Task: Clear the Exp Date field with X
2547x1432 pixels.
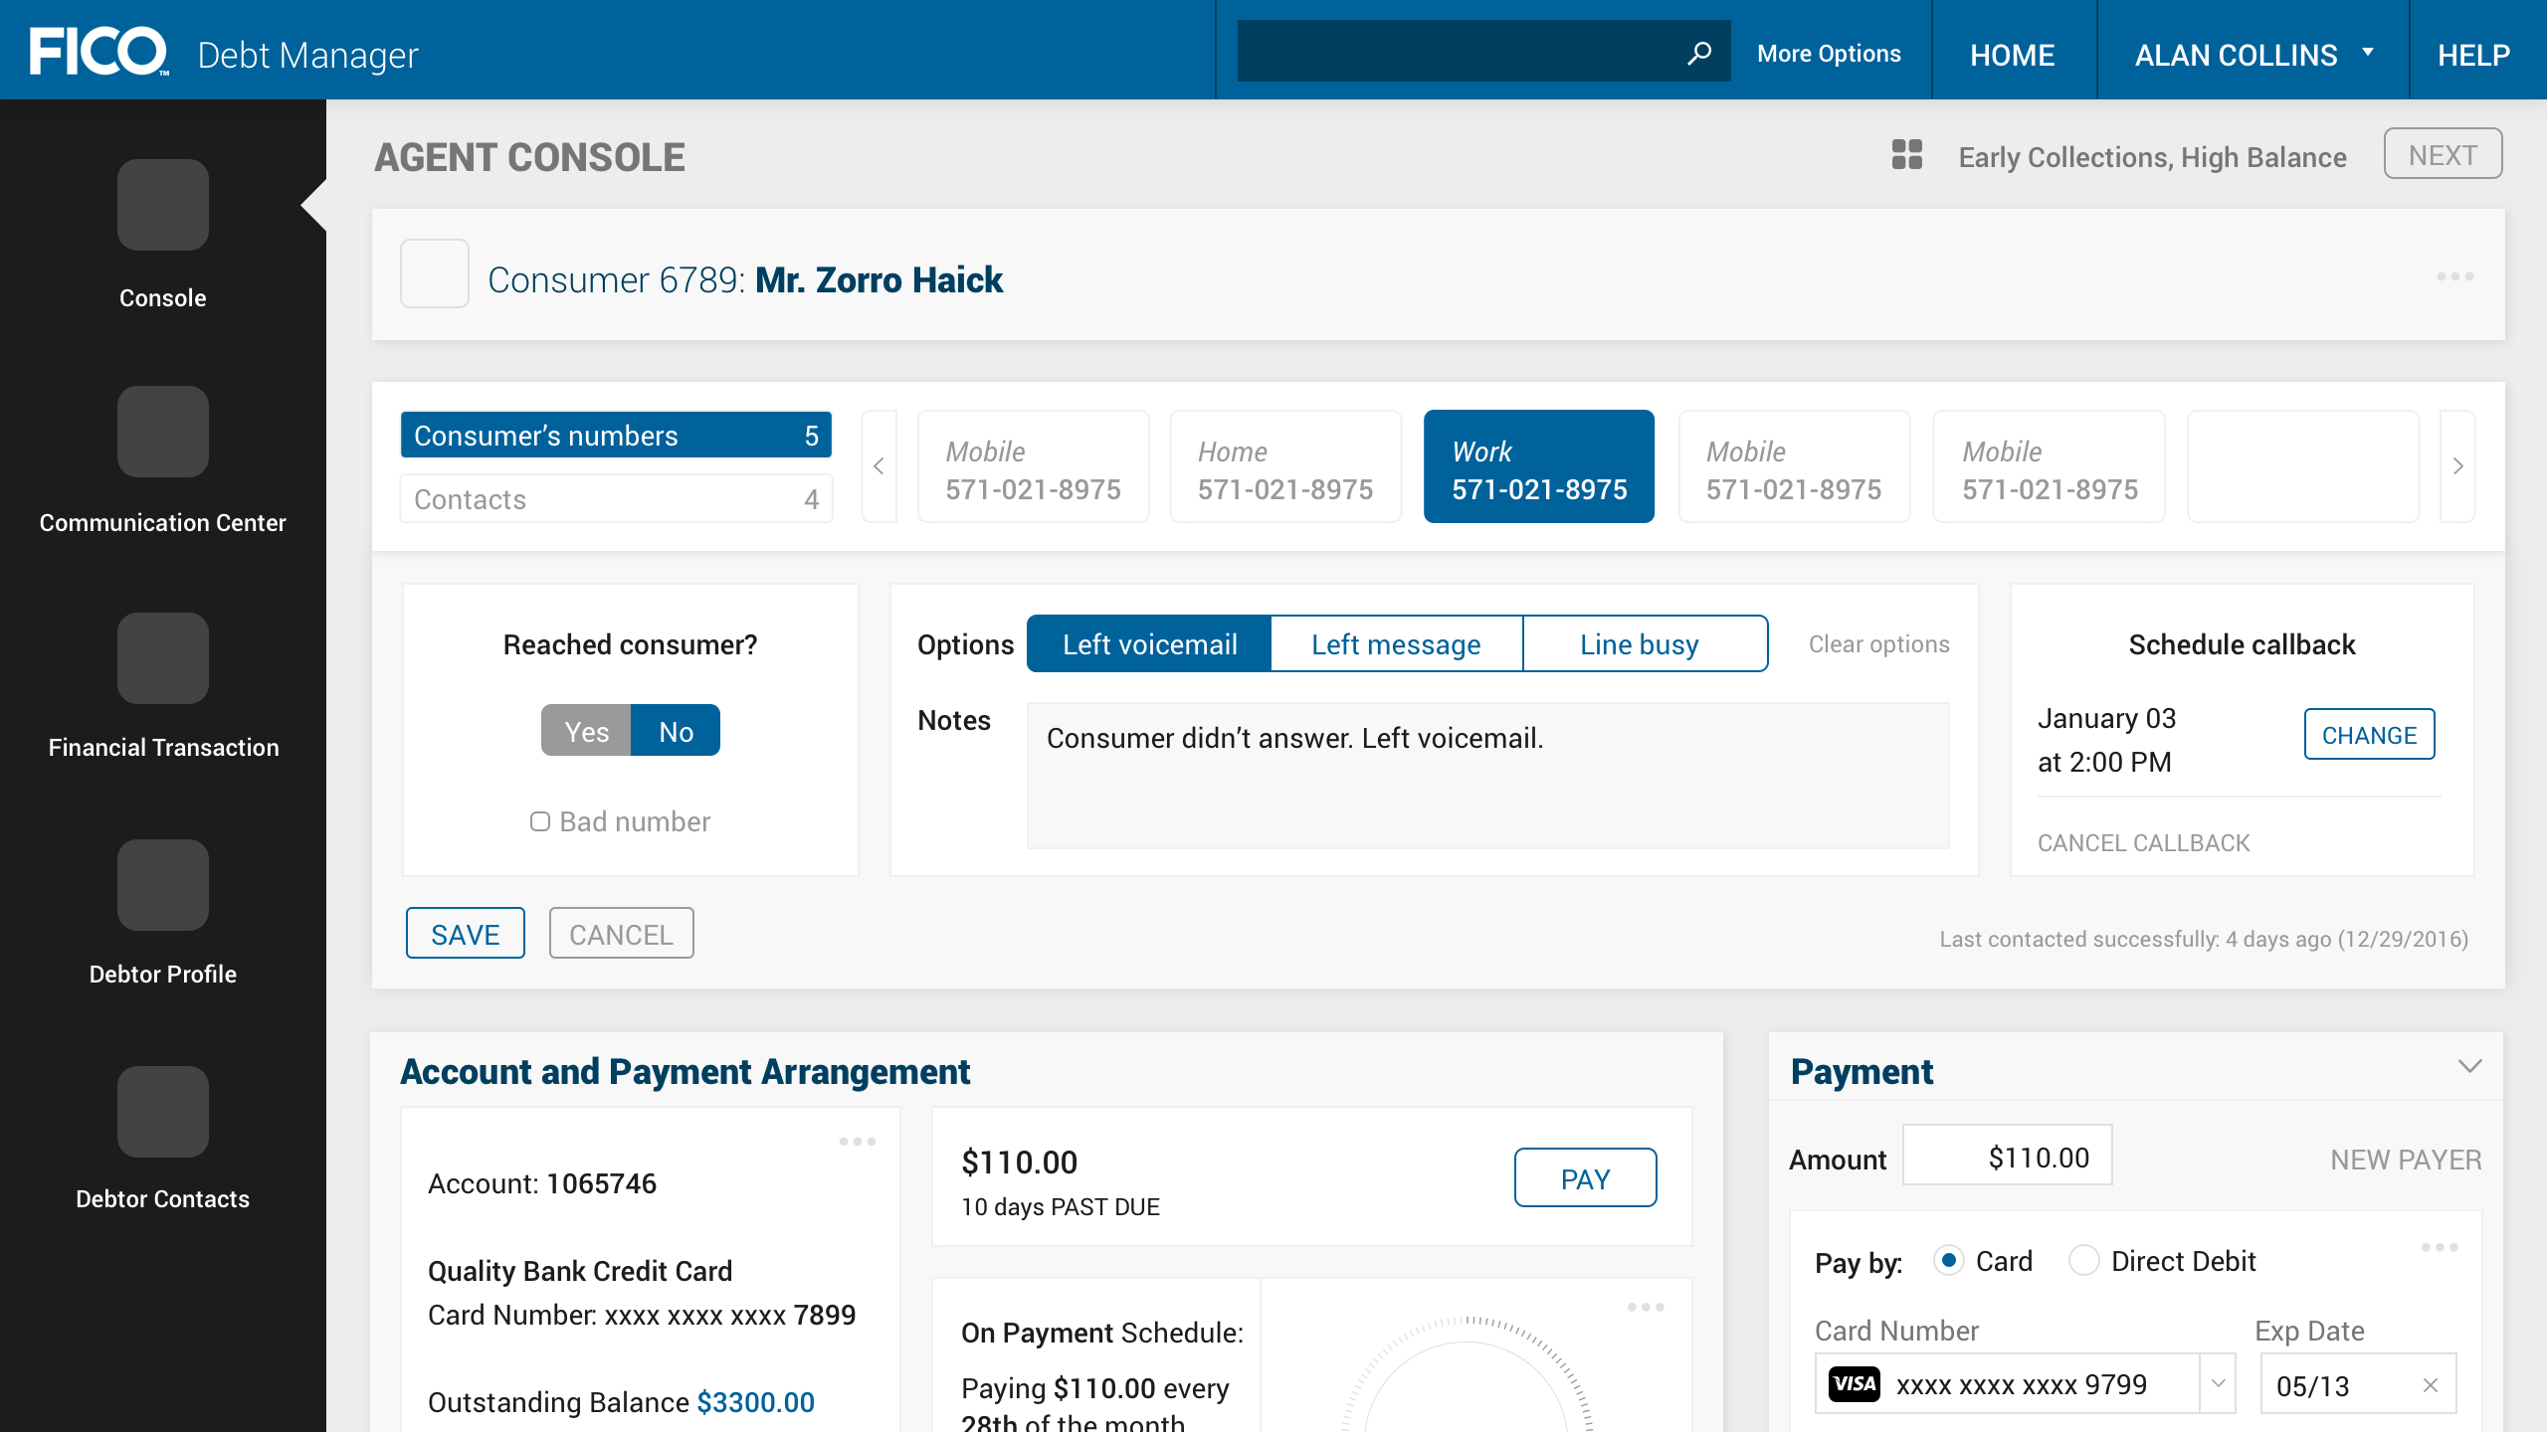Action: tap(2431, 1385)
